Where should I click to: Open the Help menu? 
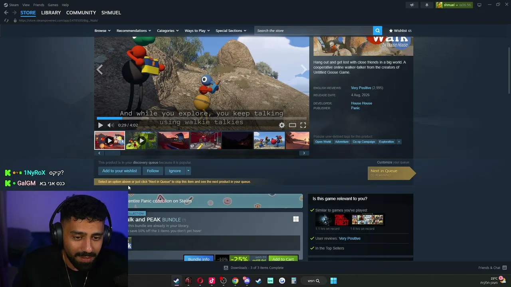point(65,5)
